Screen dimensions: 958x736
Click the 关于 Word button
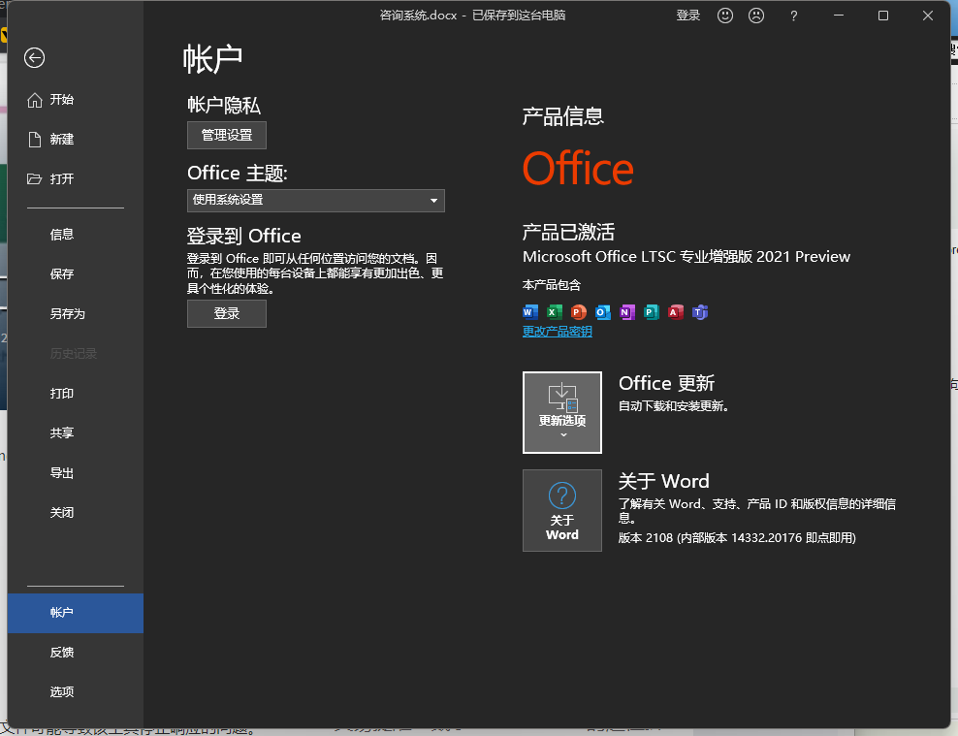[562, 511]
